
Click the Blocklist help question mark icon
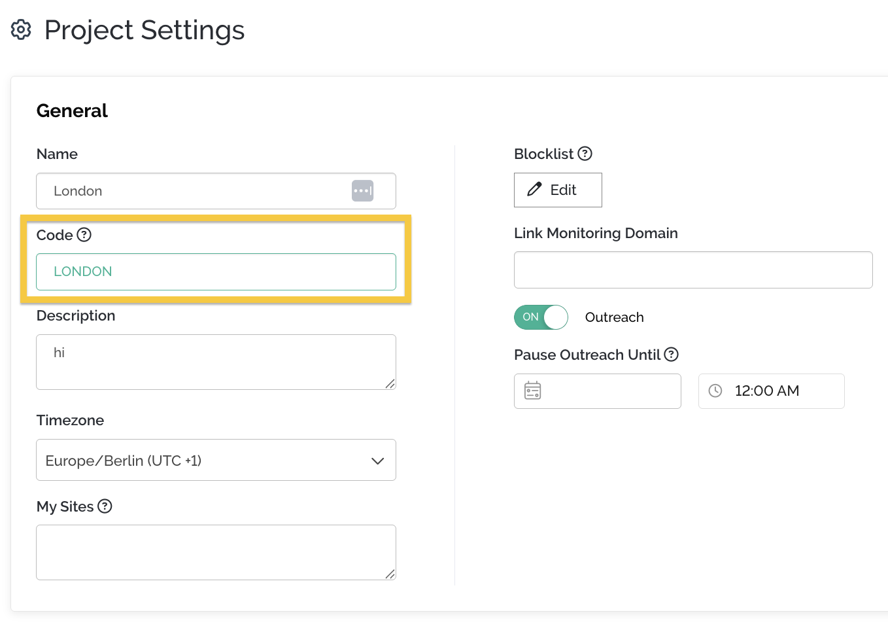(585, 154)
